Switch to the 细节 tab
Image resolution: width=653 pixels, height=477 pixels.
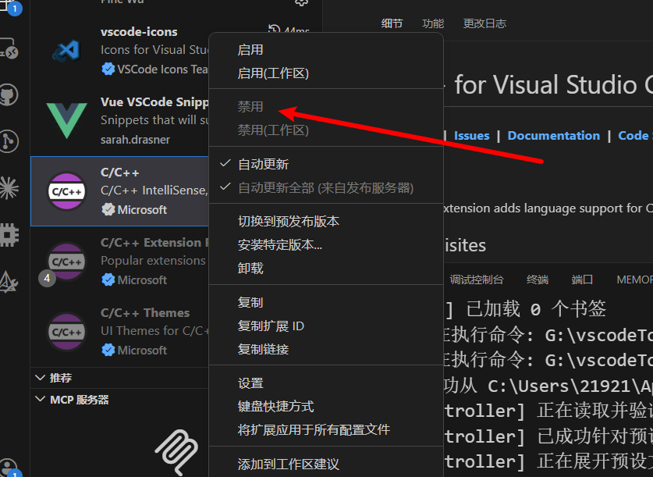click(392, 23)
